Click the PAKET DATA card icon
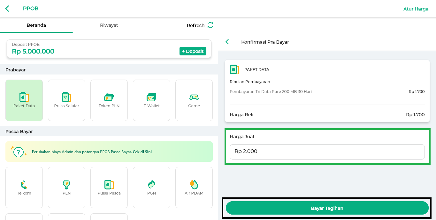Image resolution: width=436 pixels, height=220 pixels. [x=234, y=69]
